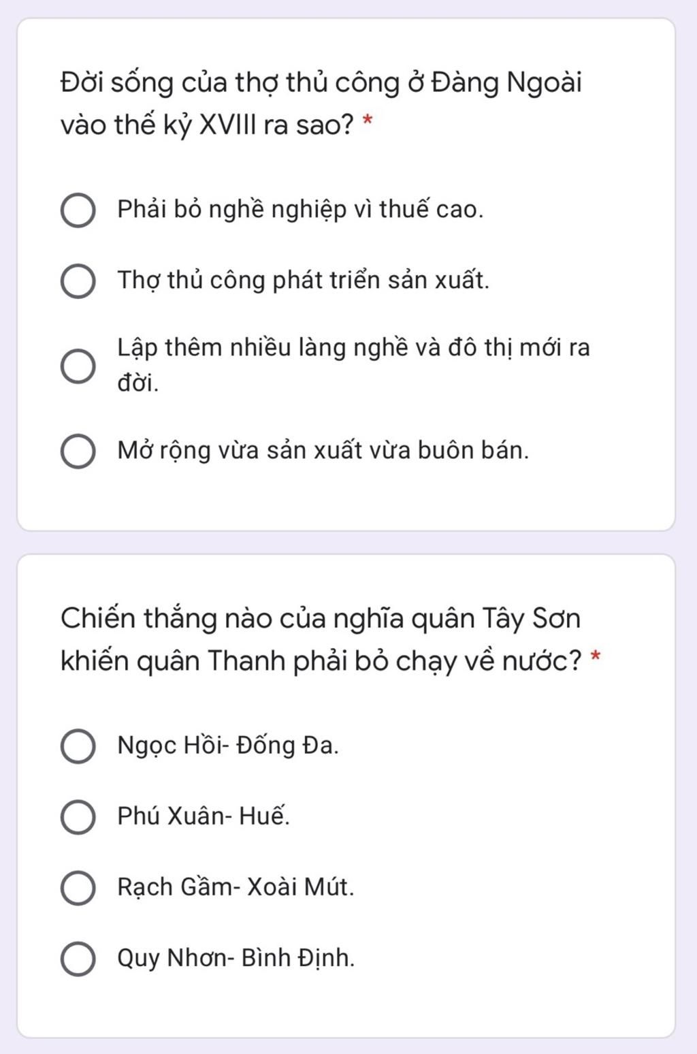Mark radio circle beside 'Mở rộng vừa sản xuất'
This screenshot has height=1054, width=697.
(x=78, y=452)
